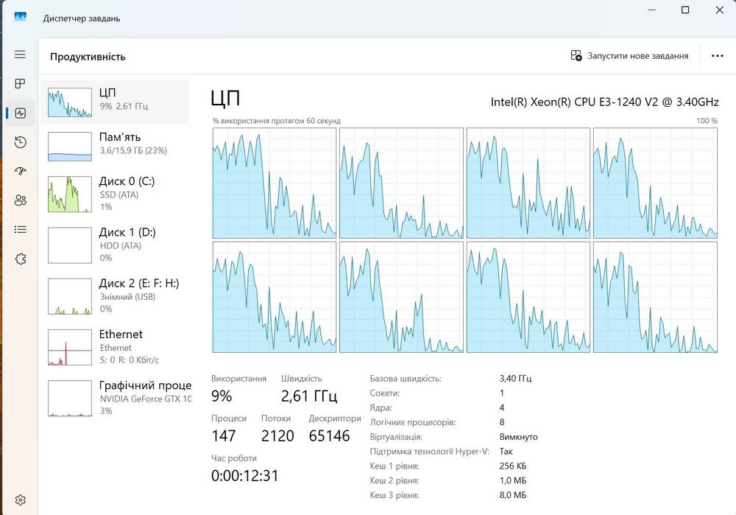Click the CPU mini graph thumbnail
The height and width of the screenshot is (515, 736).
(70, 102)
